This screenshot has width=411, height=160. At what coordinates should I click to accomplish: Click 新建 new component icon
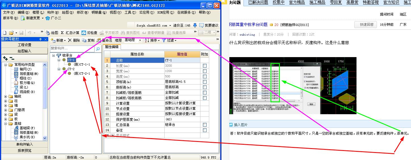(53, 40)
